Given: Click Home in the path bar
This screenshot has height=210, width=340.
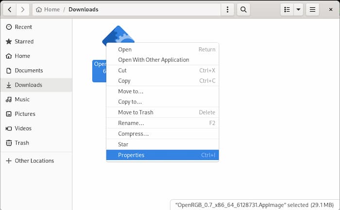Looking at the screenshot, I should tap(48, 10).
